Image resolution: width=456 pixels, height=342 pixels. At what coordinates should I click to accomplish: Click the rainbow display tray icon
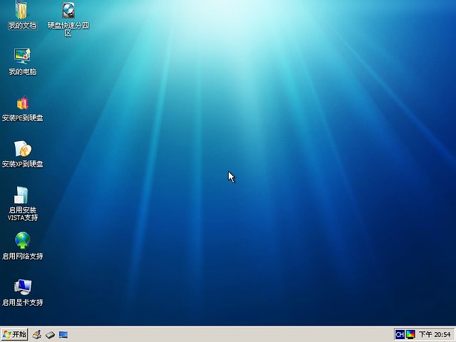410,334
